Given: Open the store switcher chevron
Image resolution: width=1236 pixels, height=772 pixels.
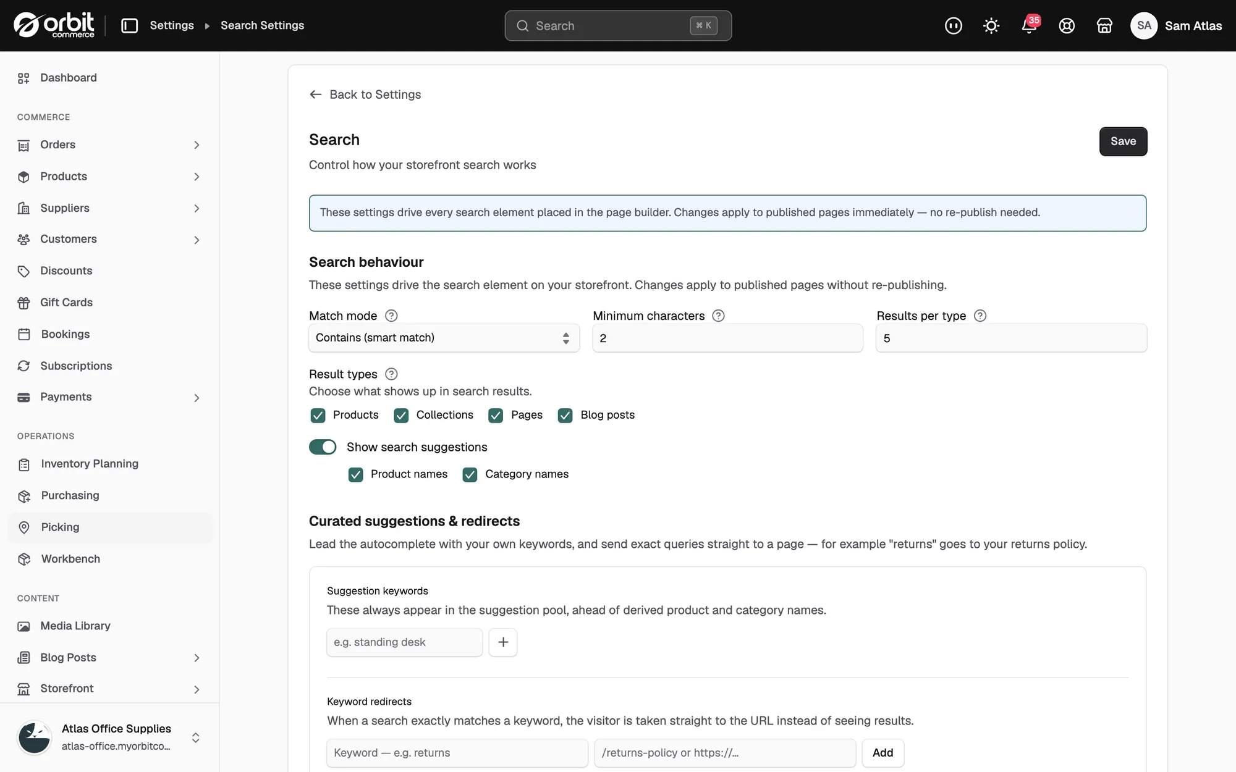Looking at the screenshot, I should (195, 737).
